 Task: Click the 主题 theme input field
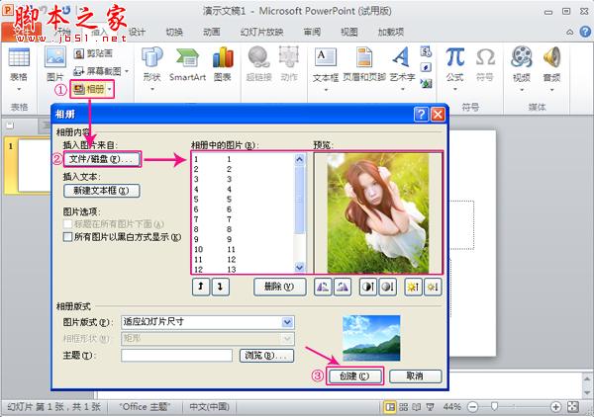[177, 356]
